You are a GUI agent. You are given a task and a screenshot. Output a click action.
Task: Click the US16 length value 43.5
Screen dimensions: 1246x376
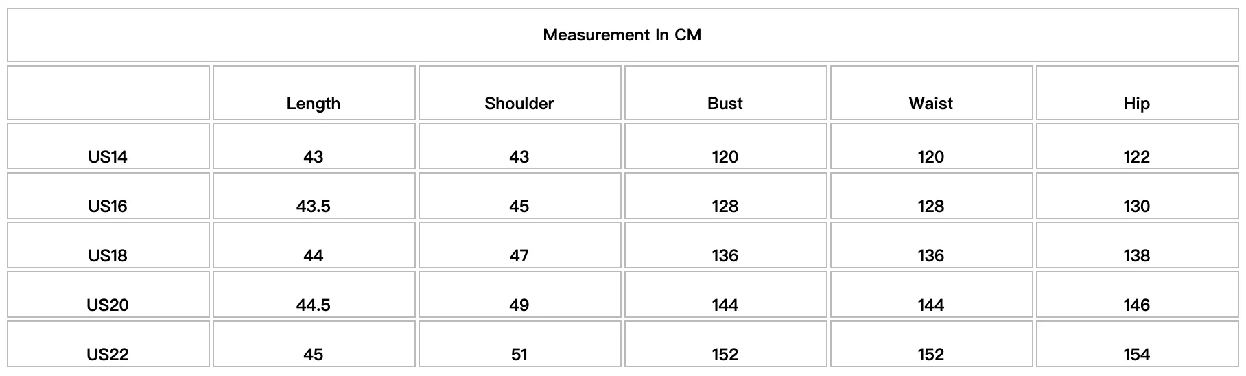click(314, 207)
